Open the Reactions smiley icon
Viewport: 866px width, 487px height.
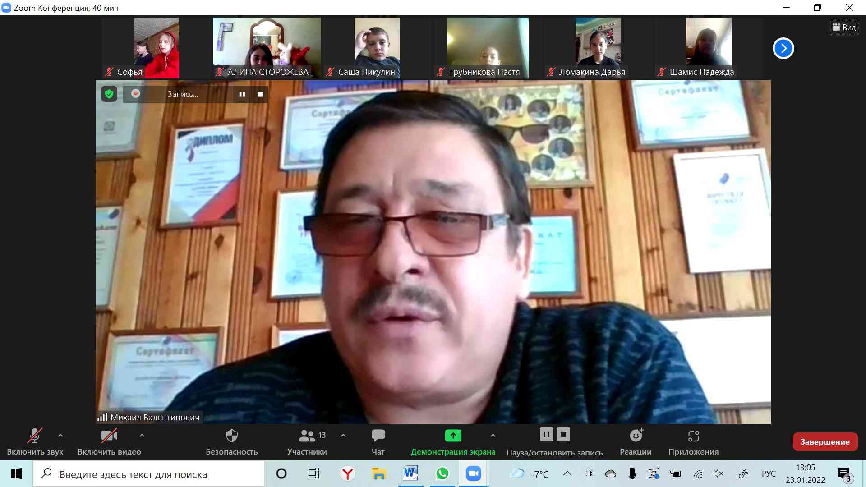[x=636, y=436]
